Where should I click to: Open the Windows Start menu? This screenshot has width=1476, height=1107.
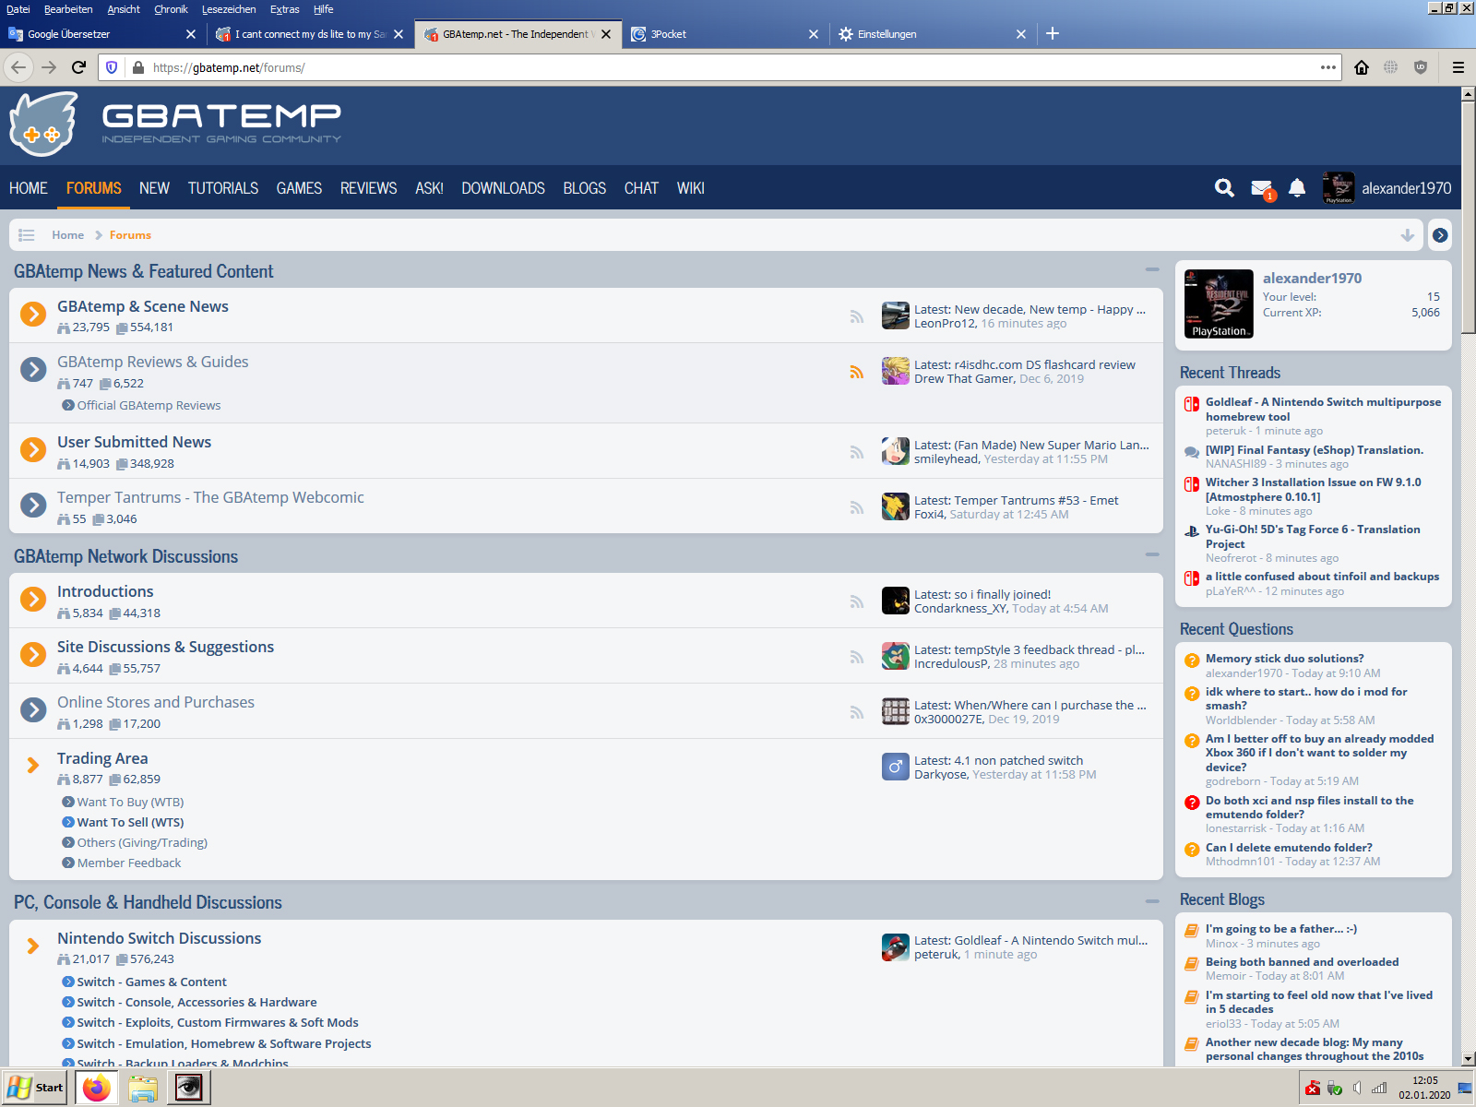pyautogui.click(x=36, y=1088)
